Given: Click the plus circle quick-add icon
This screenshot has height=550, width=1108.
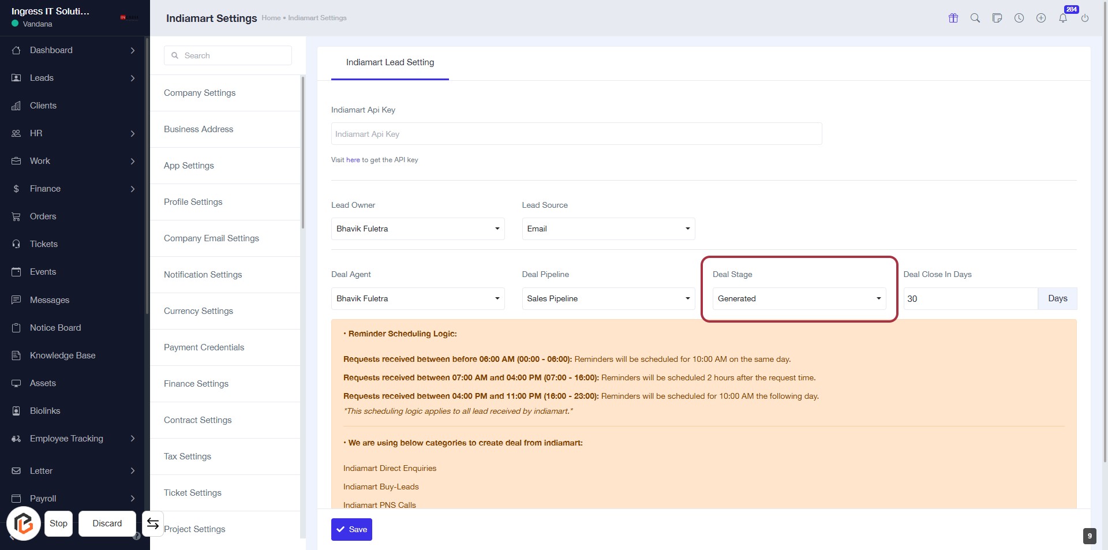Looking at the screenshot, I should click(1041, 18).
